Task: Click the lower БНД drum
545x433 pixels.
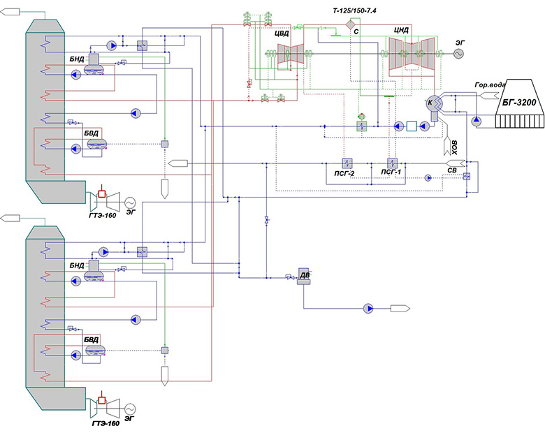Action: coord(93,276)
